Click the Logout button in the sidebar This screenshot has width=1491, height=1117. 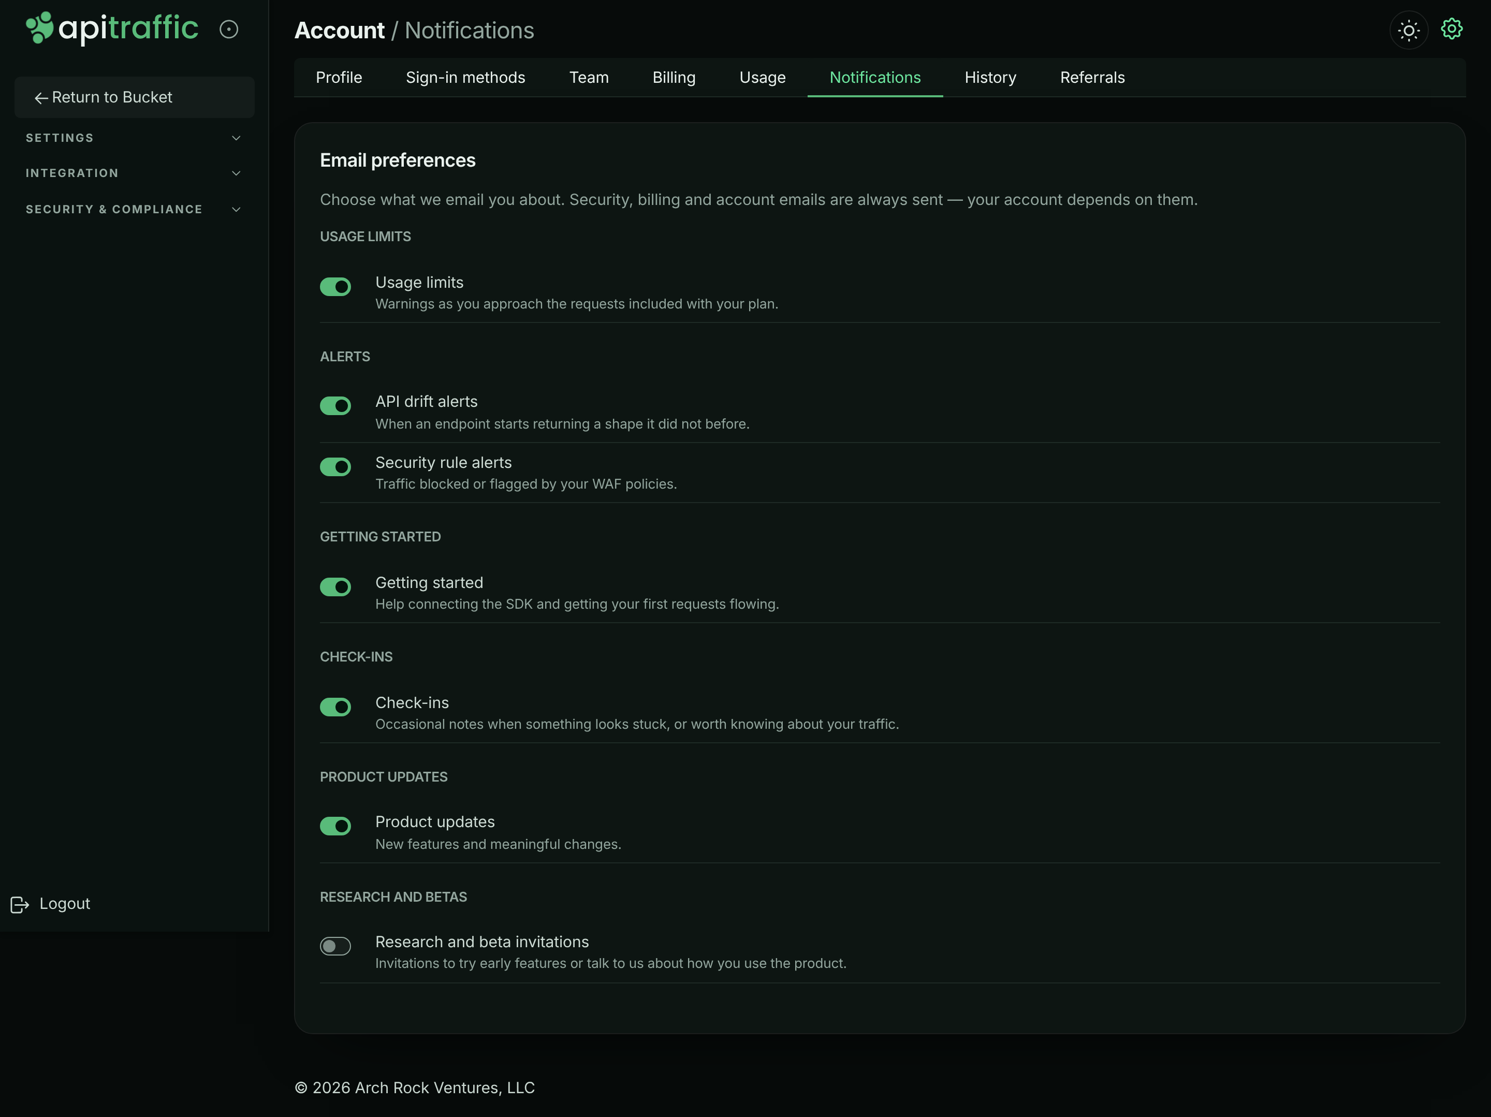click(51, 903)
